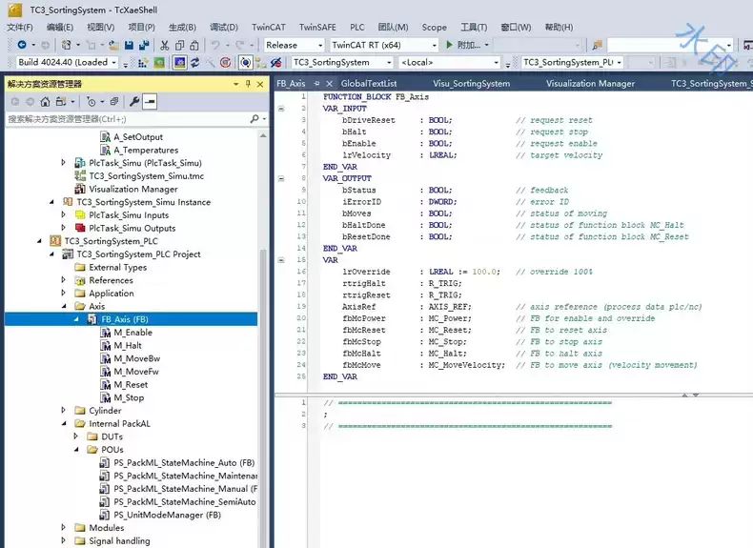Click the Cut scissors icon in toolbar
Viewport: 753px width, 548px height.
(165, 45)
